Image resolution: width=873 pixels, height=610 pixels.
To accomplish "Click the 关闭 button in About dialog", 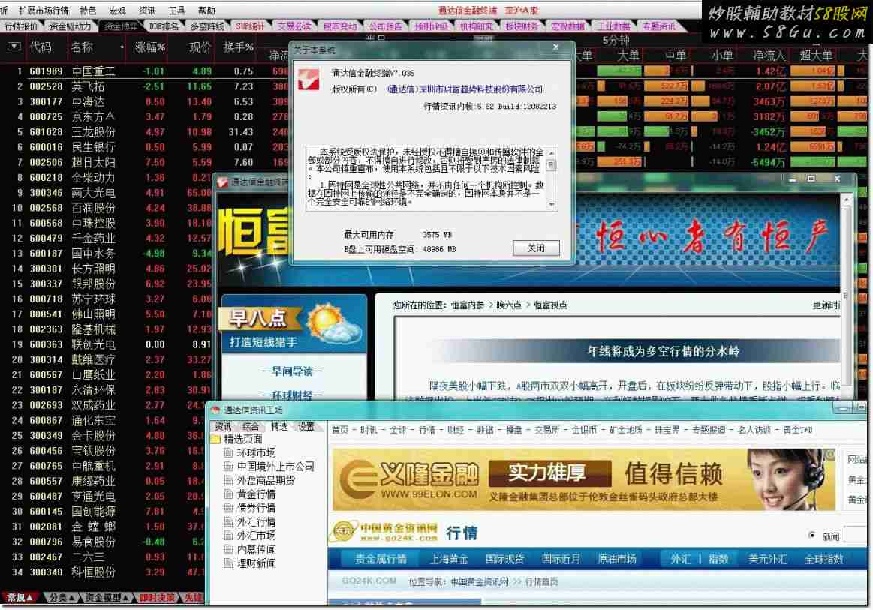I will 536,248.
